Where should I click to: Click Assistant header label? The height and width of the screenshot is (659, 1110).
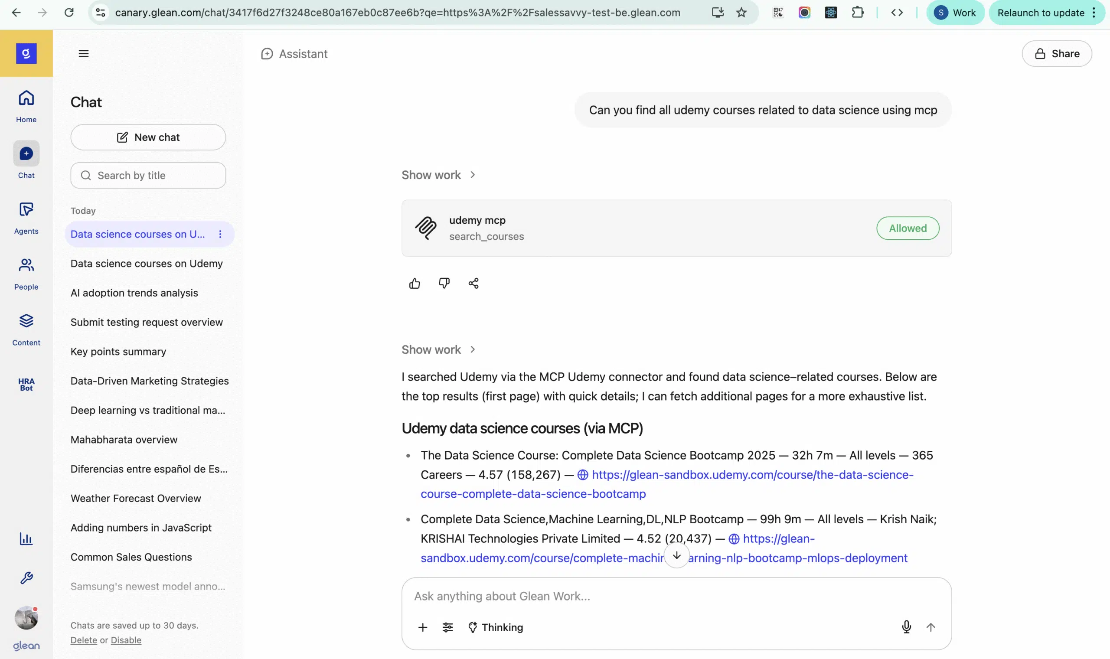tap(303, 54)
